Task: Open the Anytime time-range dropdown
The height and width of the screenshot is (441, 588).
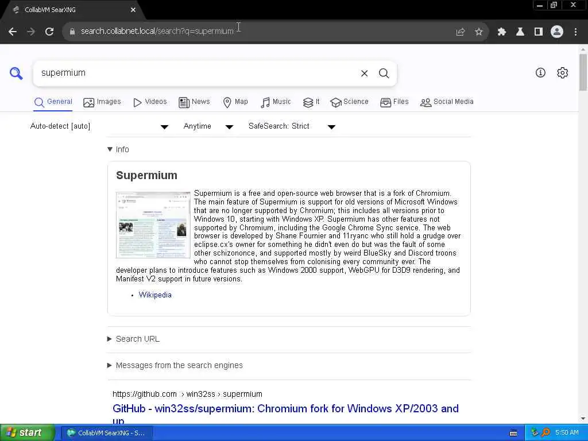Action: (x=208, y=126)
